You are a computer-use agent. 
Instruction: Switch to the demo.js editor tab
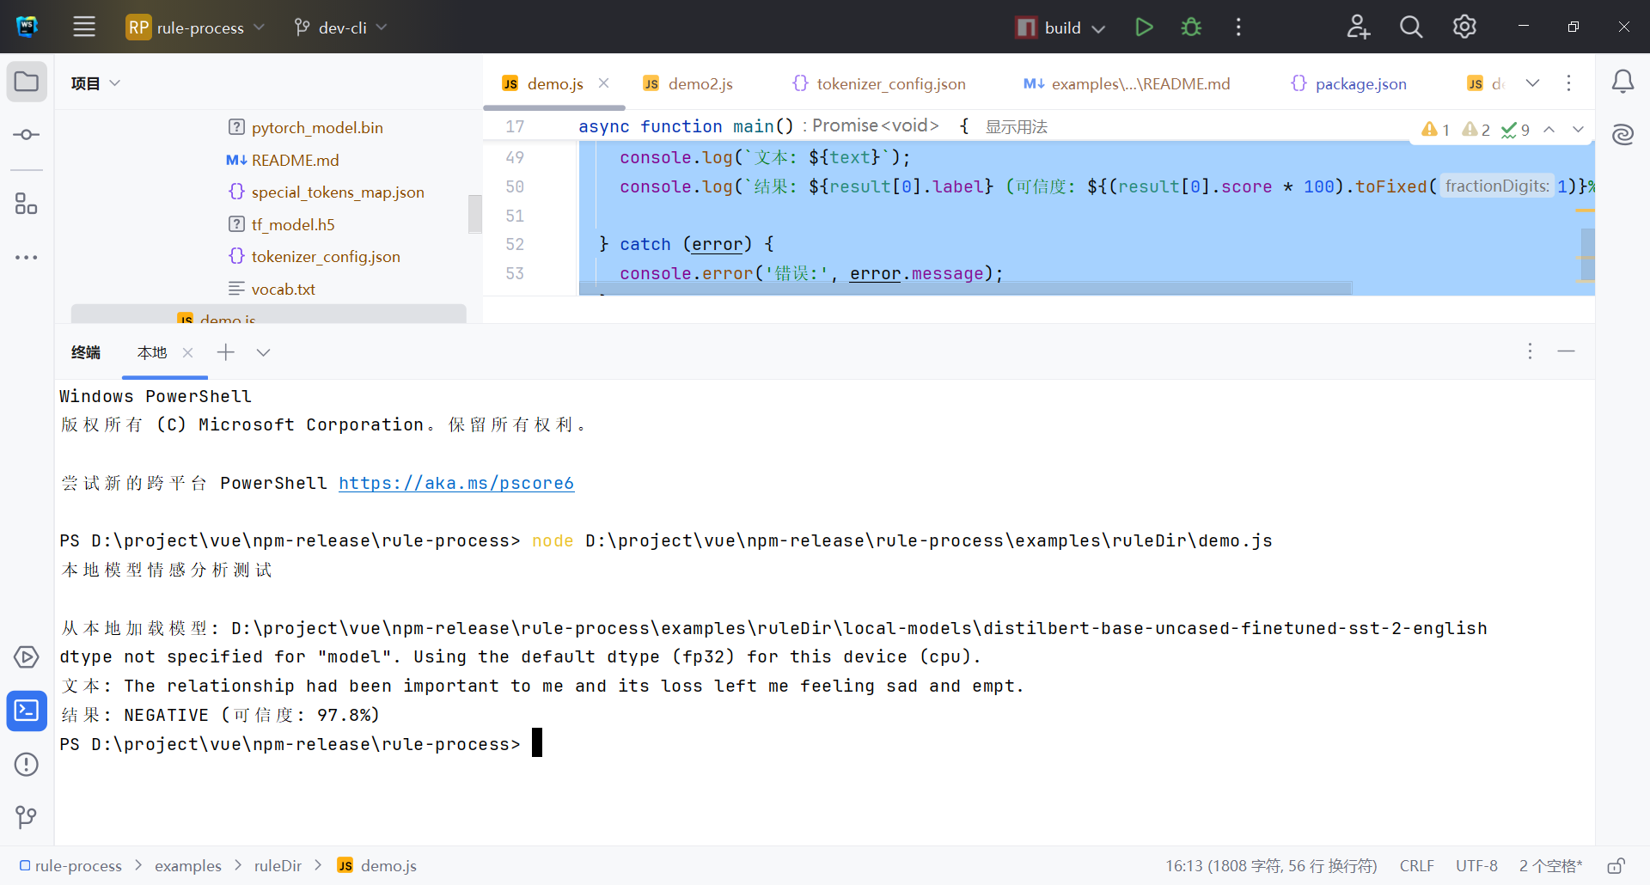[554, 83]
